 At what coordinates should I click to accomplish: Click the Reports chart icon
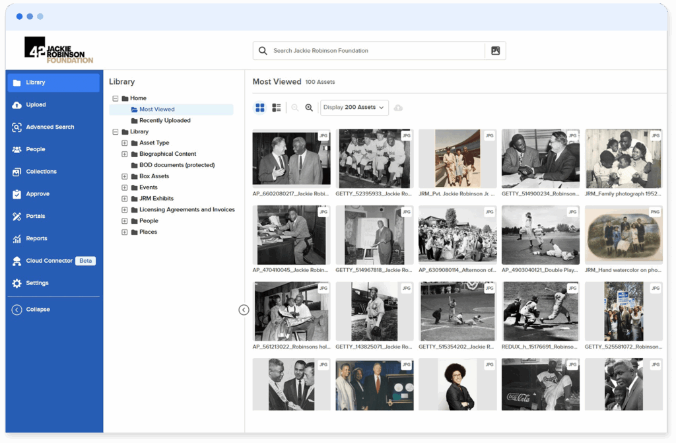[x=17, y=238]
